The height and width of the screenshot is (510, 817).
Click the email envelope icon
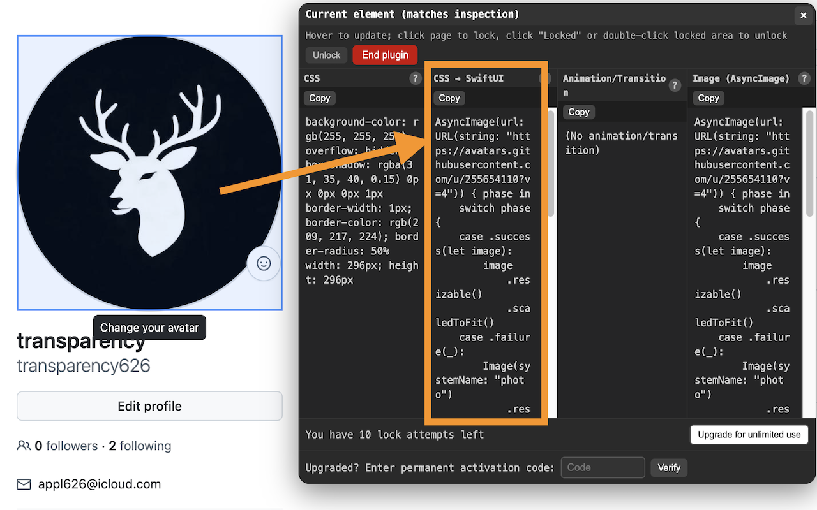[x=24, y=484]
